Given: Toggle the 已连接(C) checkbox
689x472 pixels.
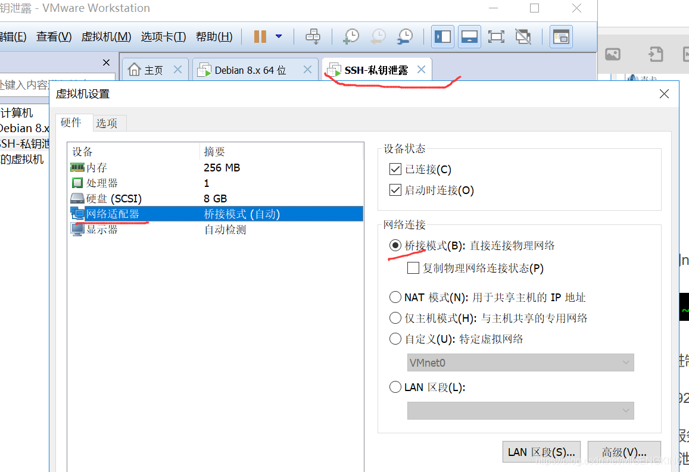Looking at the screenshot, I should tap(395, 169).
